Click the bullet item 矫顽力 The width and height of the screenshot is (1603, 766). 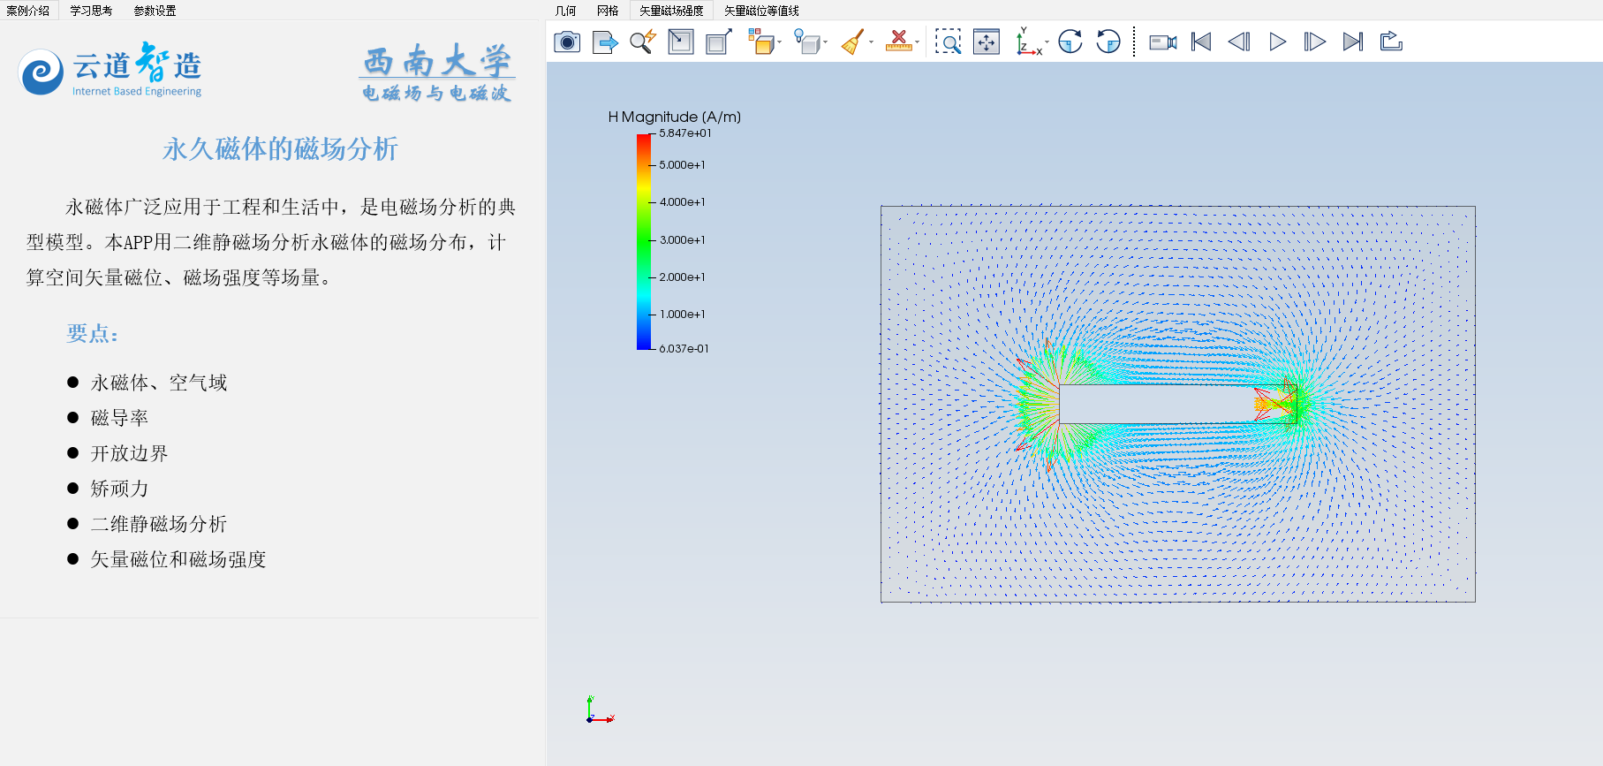119,489
